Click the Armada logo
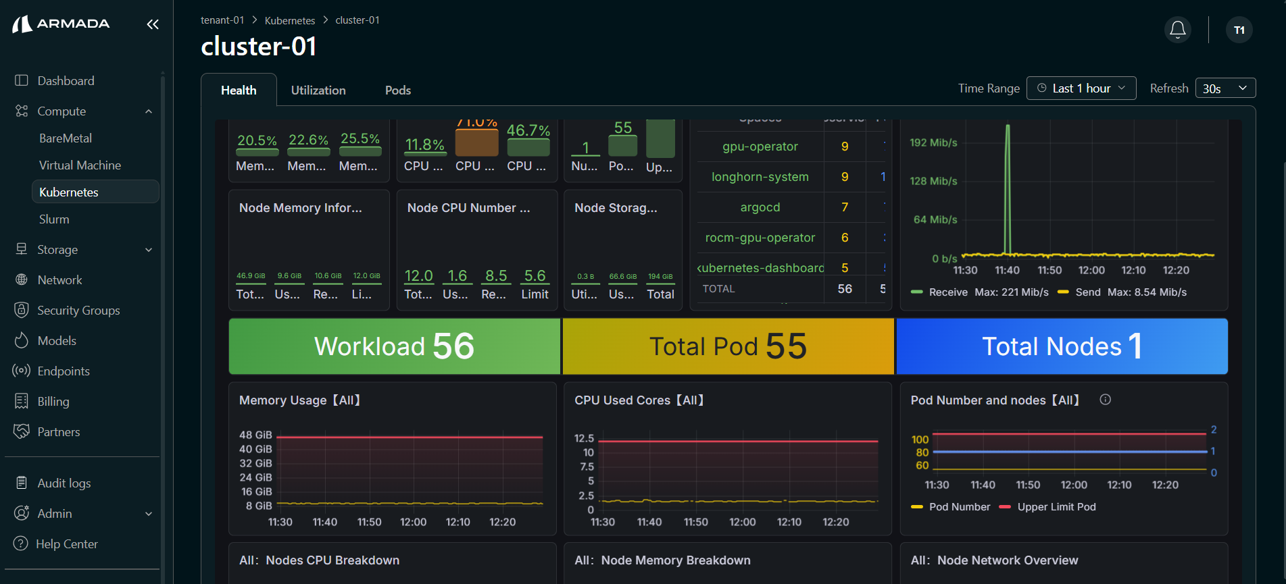 [61, 24]
